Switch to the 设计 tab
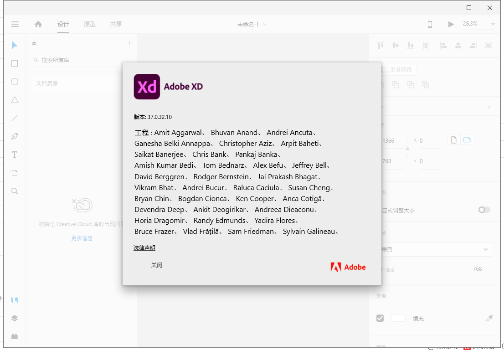504x351 pixels. point(63,24)
